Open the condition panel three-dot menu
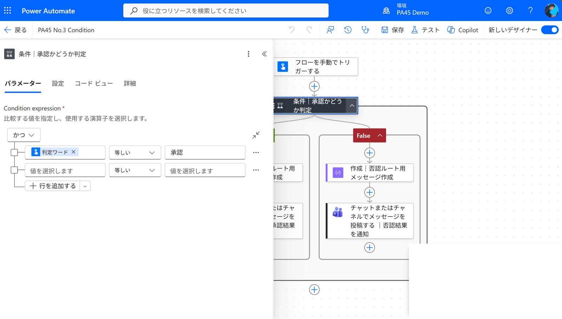 (248, 54)
